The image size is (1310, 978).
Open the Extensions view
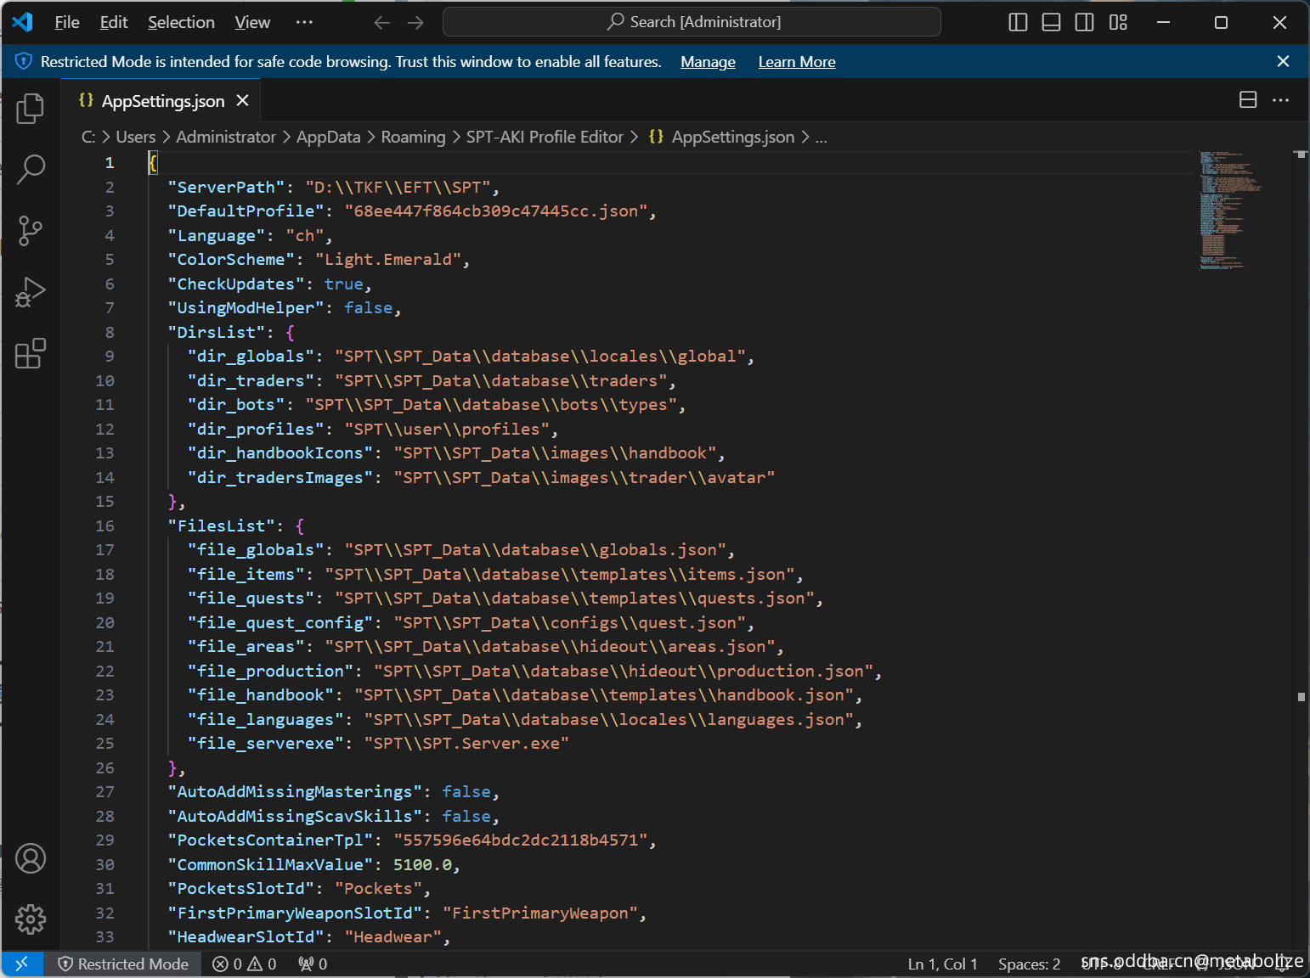31,353
